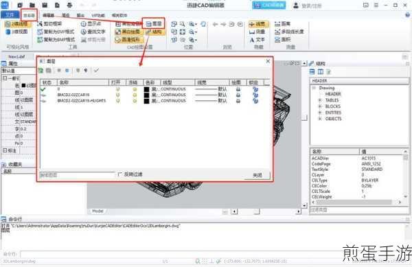The height and width of the screenshot is (267, 412).
Task: Click the 文本 hide button
Action: 257,40
